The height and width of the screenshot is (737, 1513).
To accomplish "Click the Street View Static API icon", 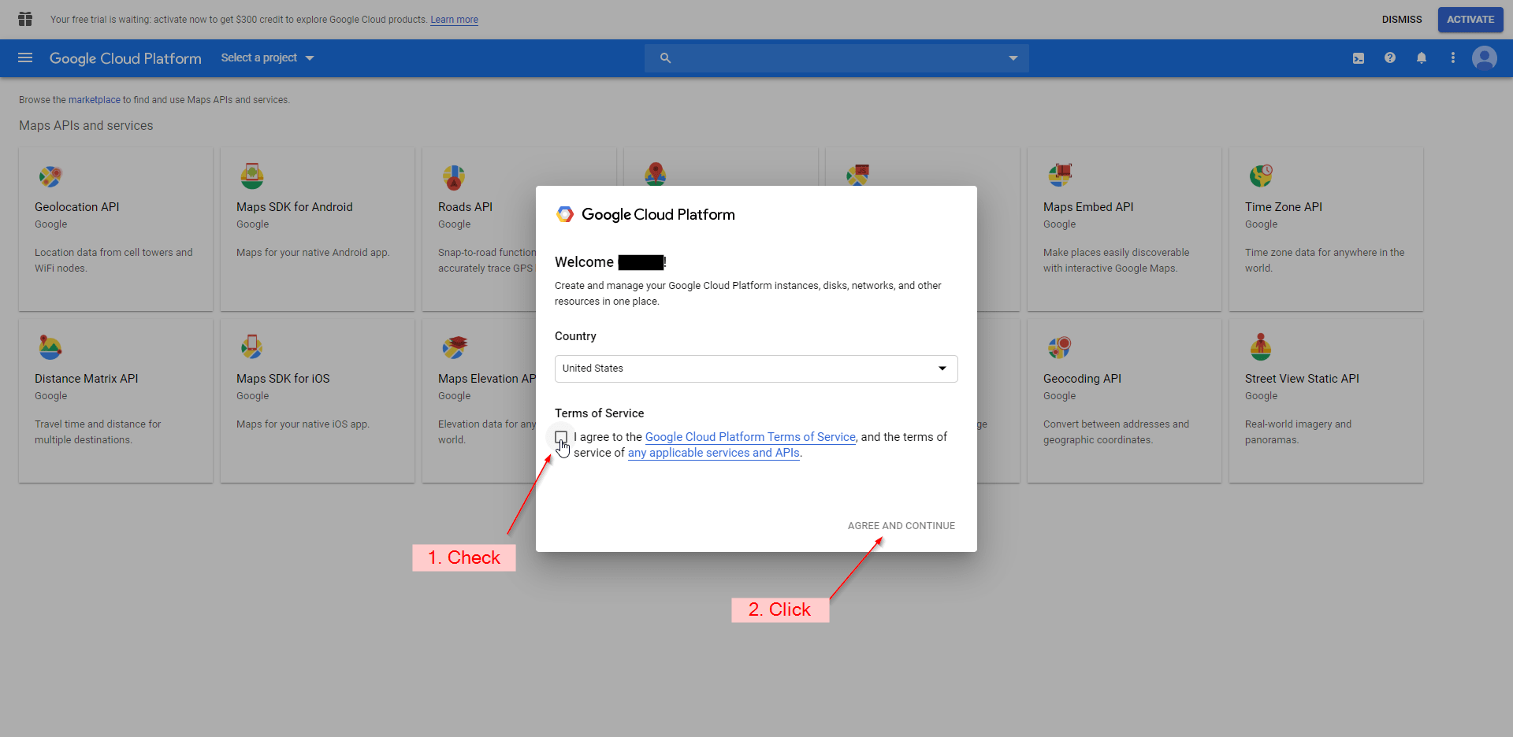I will 1261,347.
